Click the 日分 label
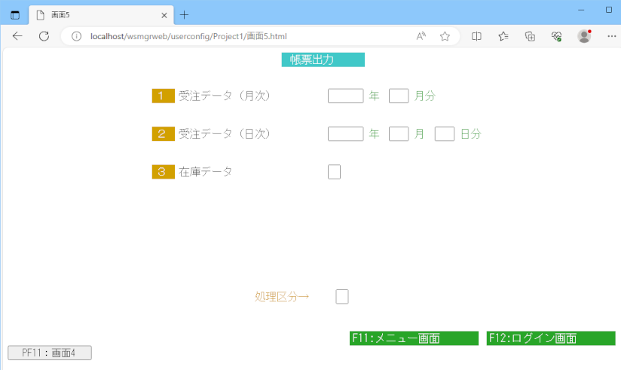 (471, 134)
